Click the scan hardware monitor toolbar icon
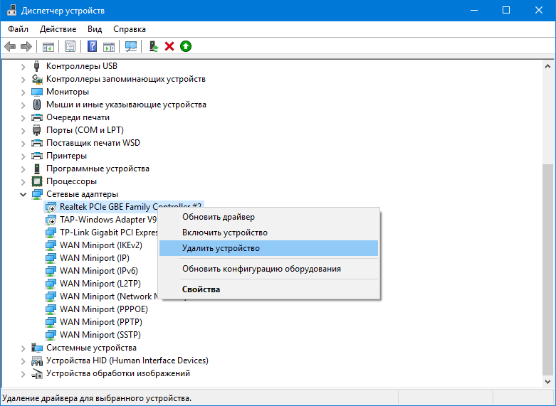The height and width of the screenshot is (406, 556). [130, 47]
